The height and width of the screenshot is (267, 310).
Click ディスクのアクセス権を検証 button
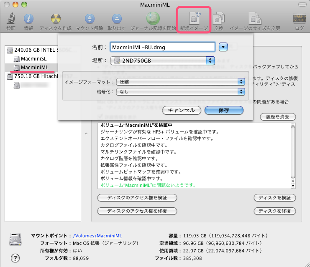point(137,198)
